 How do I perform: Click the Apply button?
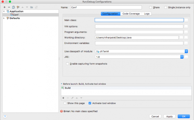coord(169,116)
